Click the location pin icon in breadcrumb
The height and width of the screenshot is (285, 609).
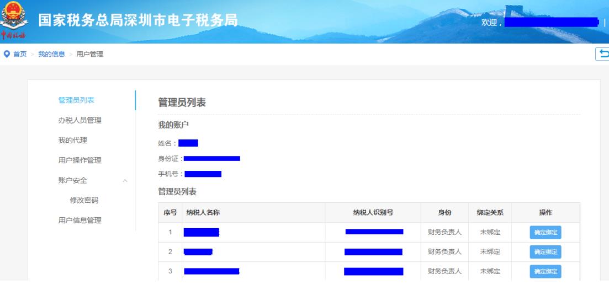[7, 53]
